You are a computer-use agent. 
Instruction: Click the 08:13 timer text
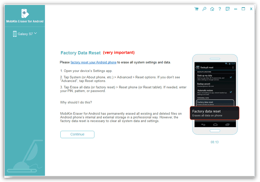point(214,142)
